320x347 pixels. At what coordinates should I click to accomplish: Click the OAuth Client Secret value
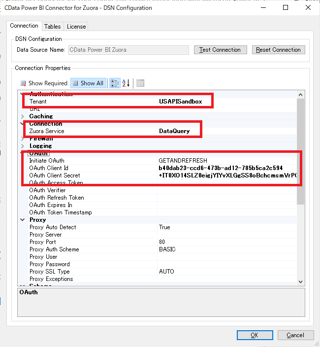[227, 175]
